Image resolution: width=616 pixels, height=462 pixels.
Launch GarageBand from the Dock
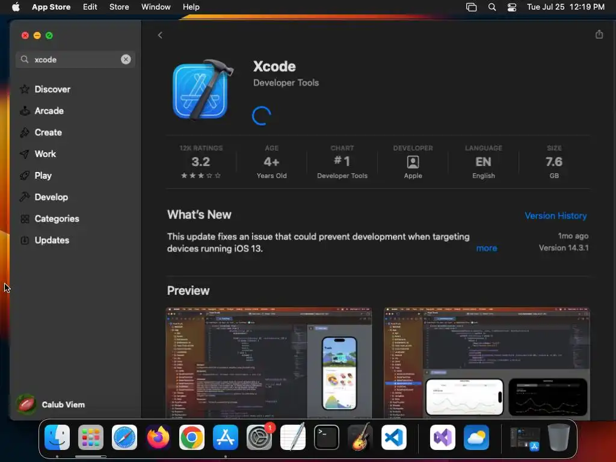pyautogui.click(x=360, y=437)
